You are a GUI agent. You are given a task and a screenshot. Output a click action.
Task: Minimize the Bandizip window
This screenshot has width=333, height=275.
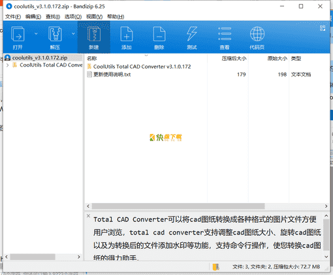(282, 7)
